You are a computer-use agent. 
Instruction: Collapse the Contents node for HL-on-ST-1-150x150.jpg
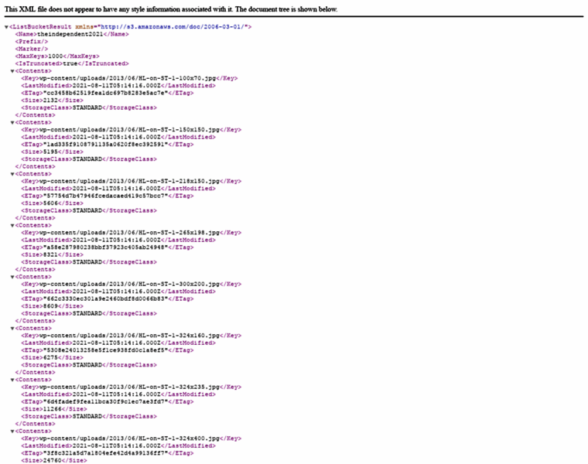[12, 122]
